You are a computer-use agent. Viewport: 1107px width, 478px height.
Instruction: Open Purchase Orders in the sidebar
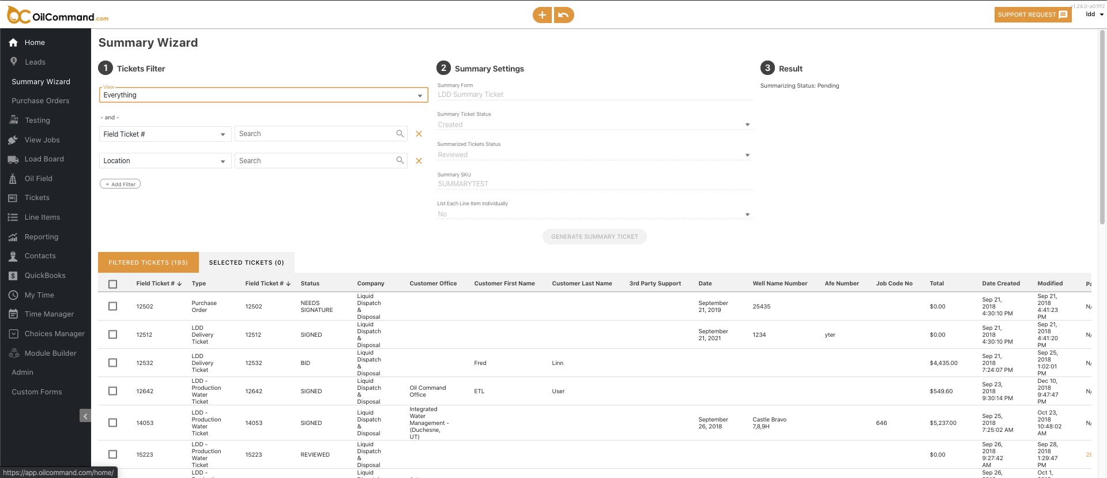[x=40, y=101]
